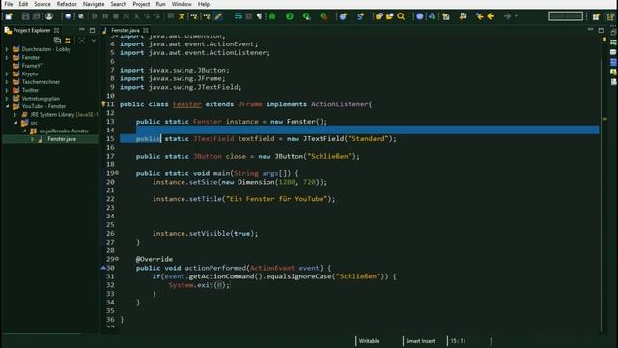Image resolution: width=618 pixels, height=348 pixels.
Task: Expand the Taschenrechner project
Action: 7,82
